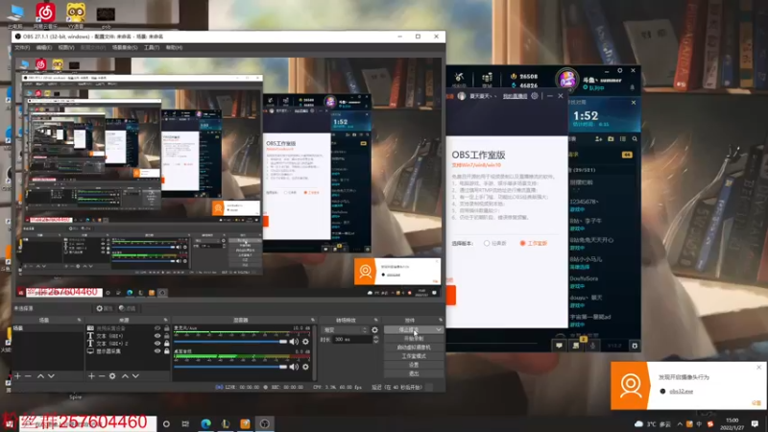
Task: Open OBS Studio from the taskbar
Action: (x=265, y=423)
